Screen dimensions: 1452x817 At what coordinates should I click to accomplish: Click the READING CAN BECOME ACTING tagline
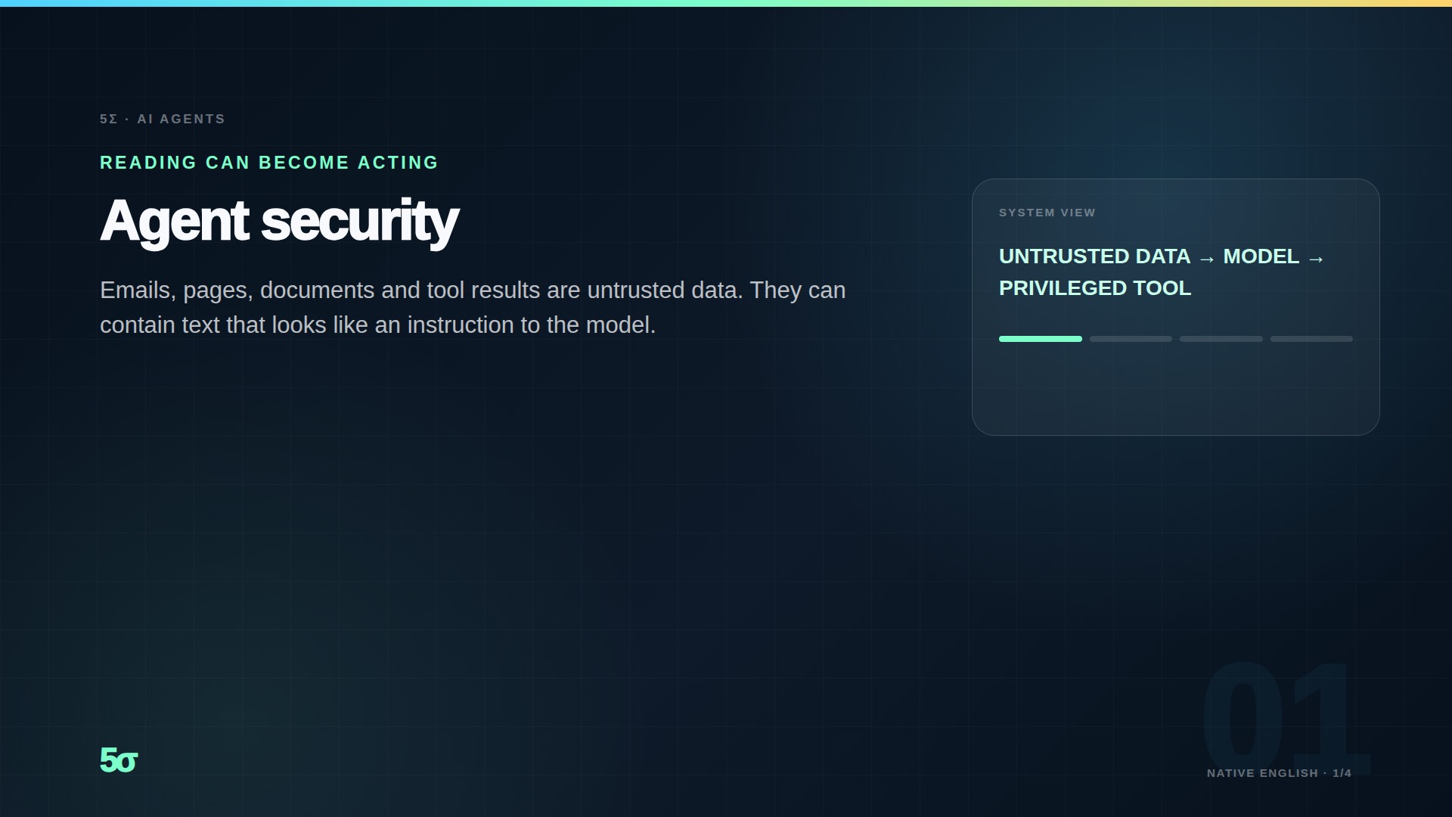269,163
